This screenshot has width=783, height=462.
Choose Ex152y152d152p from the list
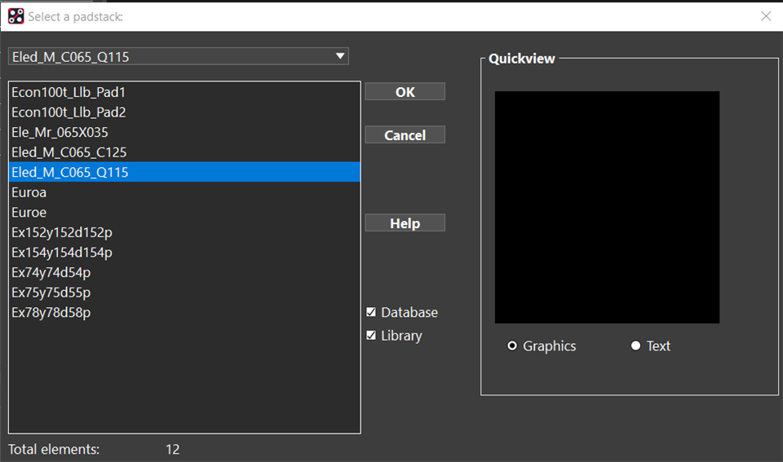point(62,232)
